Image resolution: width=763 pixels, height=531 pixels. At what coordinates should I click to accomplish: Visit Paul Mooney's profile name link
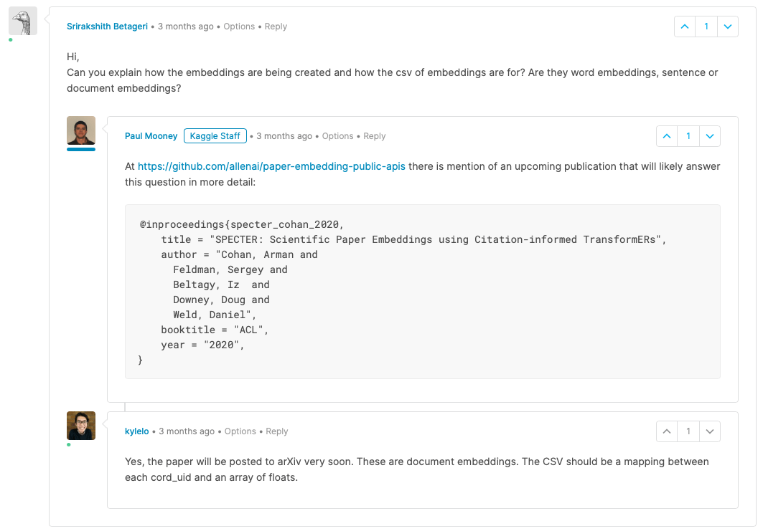tap(151, 136)
